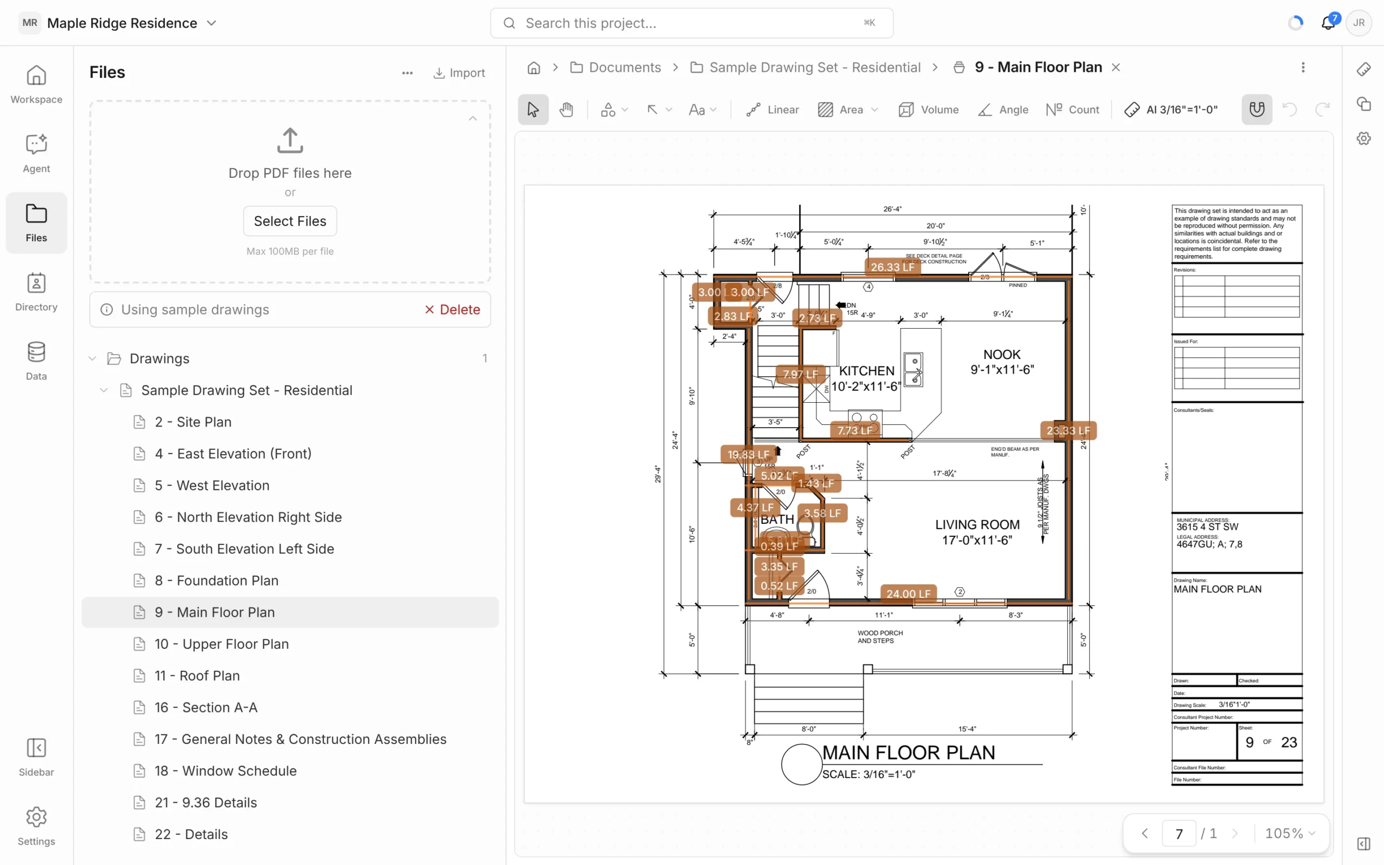The width and height of the screenshot is (1384, 865).
Task: Open the shapes tool dropdown
Action: pos(614,109)
